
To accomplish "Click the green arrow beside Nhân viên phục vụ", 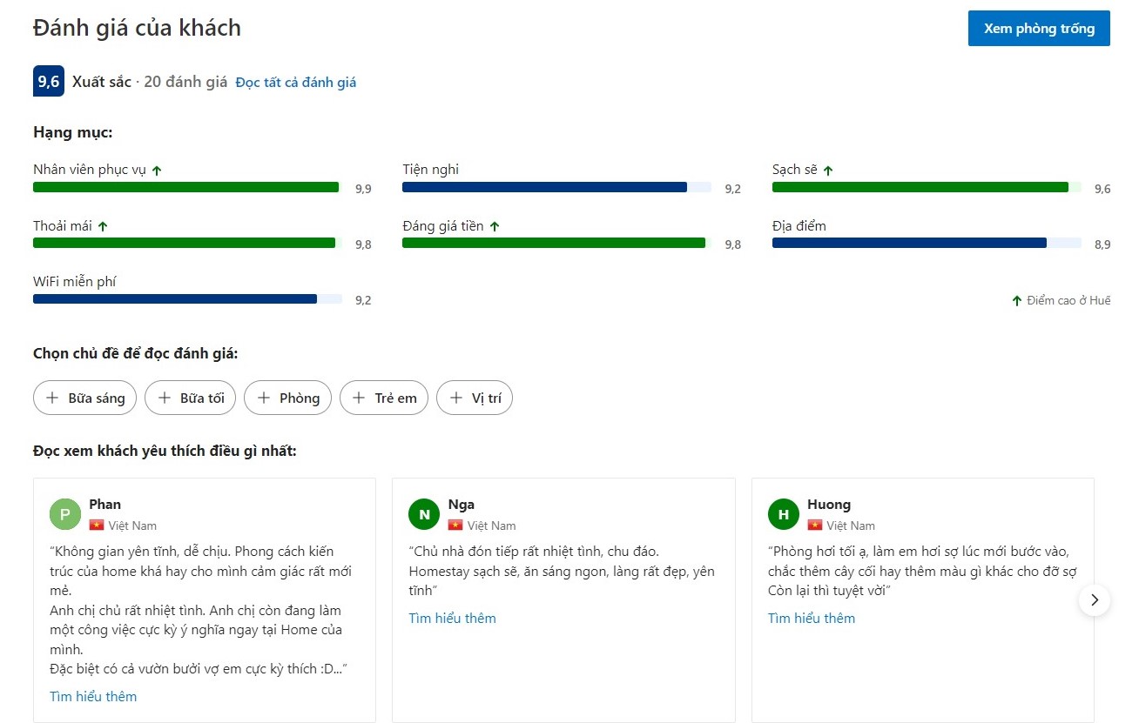I will (157, 171).
